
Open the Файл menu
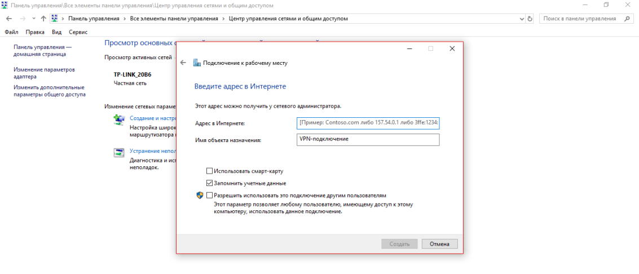click(x=11, y=32)
